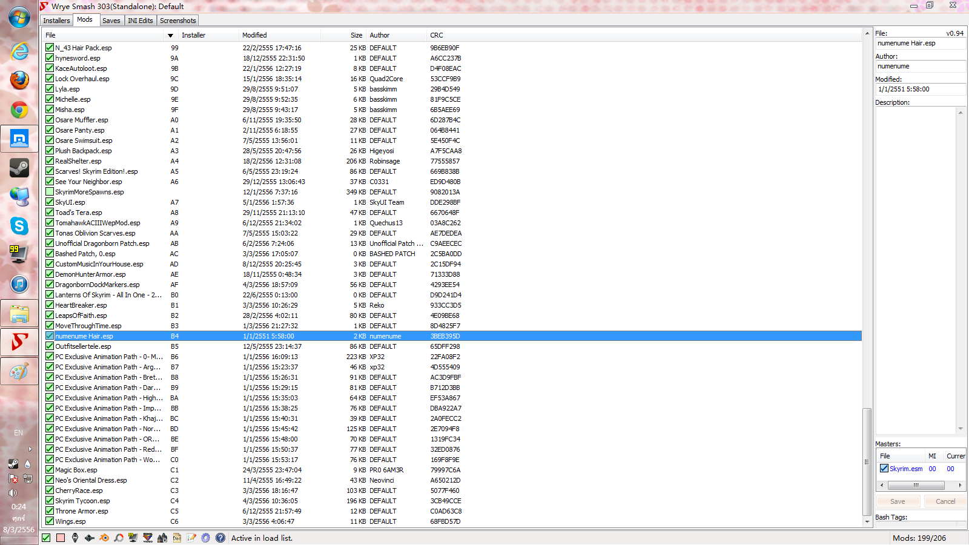Open Paint from the taskbar

click(19, 371)
